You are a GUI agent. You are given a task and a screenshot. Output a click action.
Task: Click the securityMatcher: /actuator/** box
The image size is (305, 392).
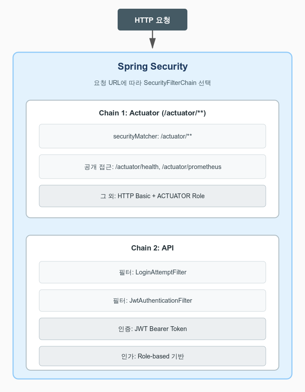pyautogui.click(x=152, y=136)
